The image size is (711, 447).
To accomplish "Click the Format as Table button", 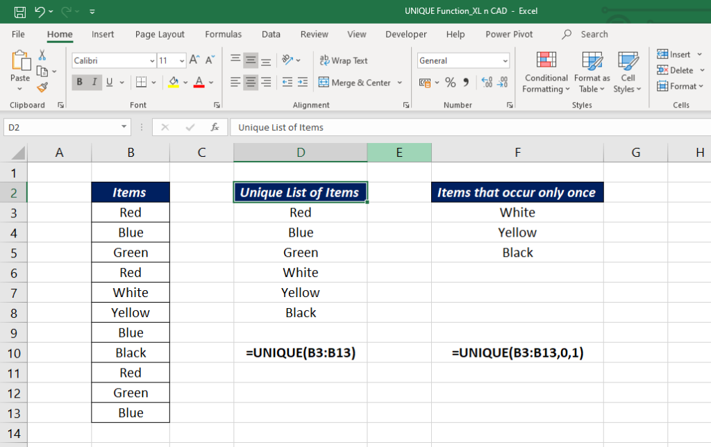I will tap(592, 72).
